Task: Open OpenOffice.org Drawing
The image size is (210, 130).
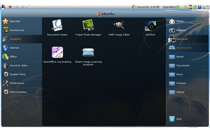Action: (x=57, y=55)
